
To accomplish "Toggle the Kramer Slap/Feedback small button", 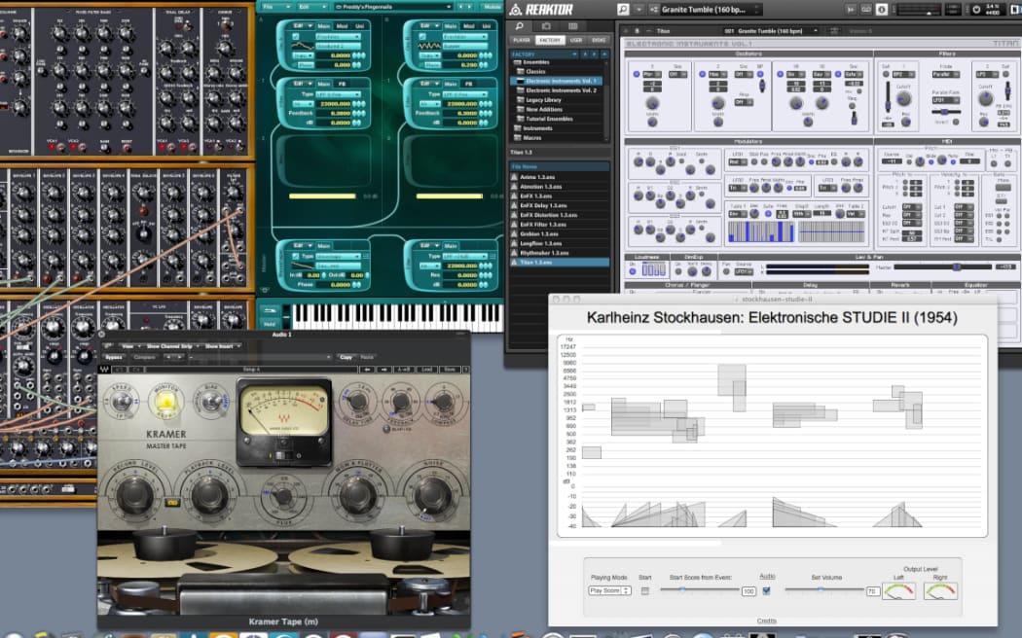I will (386, 428).
